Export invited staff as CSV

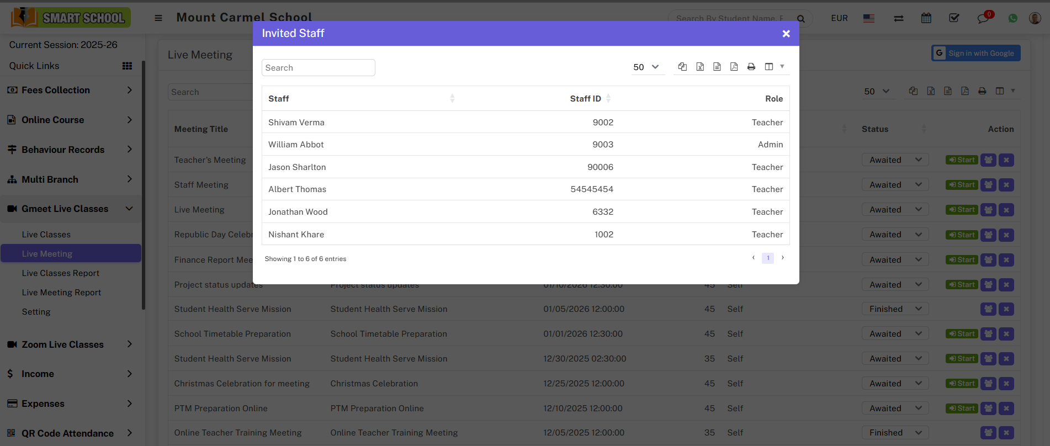717,67
